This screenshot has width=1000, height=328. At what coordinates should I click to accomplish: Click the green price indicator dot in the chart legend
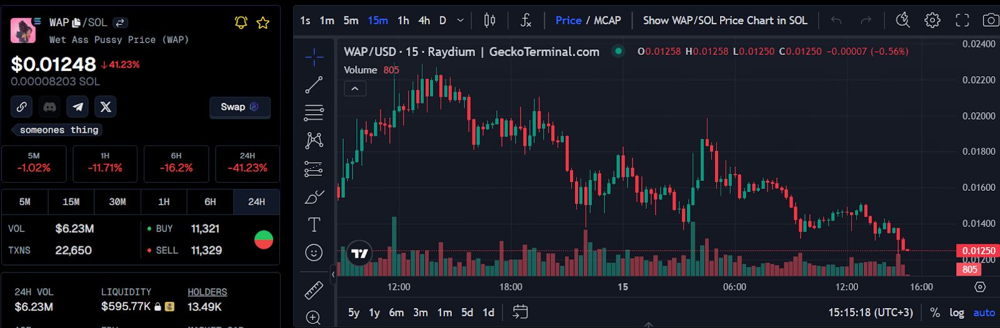618,51
